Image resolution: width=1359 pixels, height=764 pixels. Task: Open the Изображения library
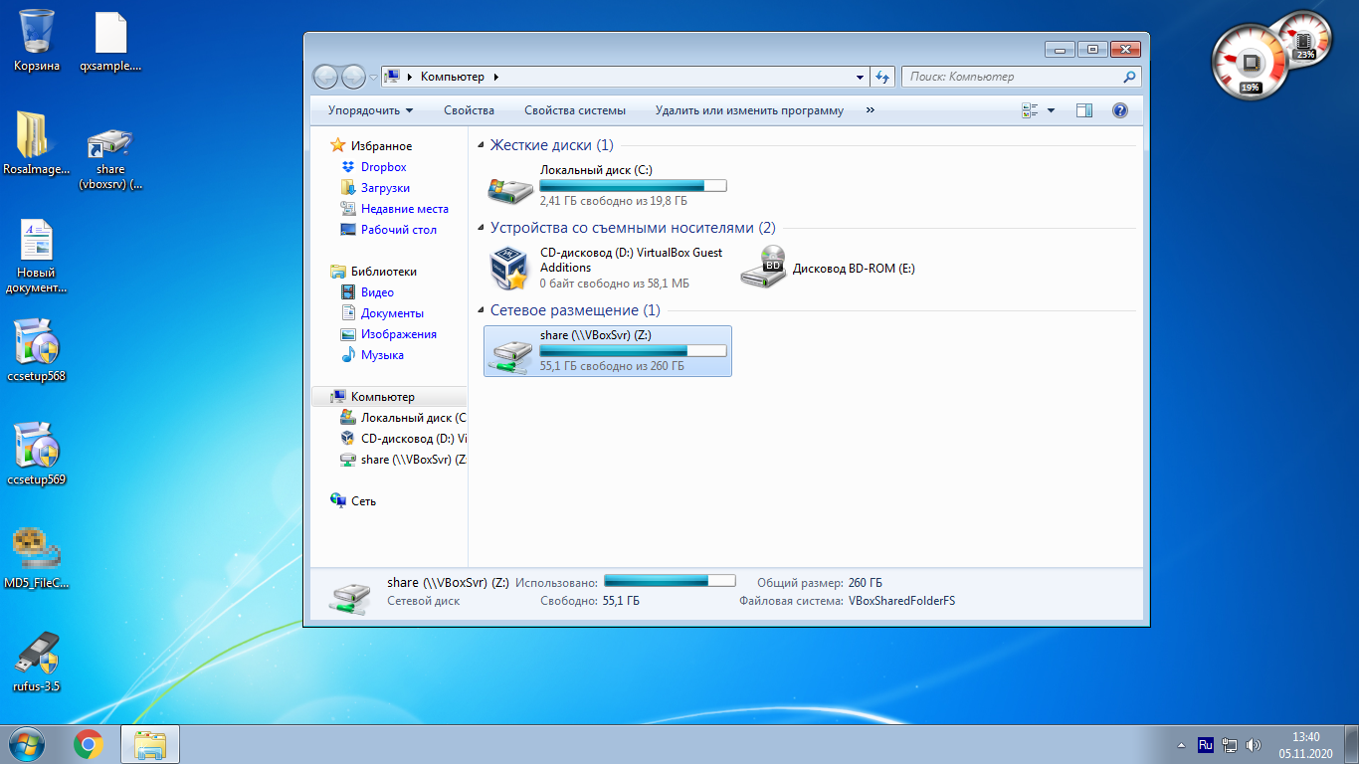(398, 334)
